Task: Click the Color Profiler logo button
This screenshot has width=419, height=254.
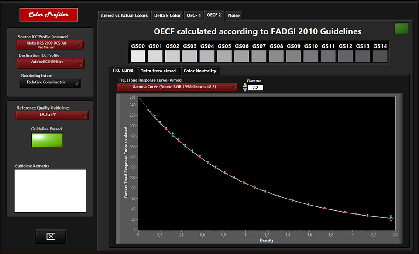Action: click(x=48, y=15)
